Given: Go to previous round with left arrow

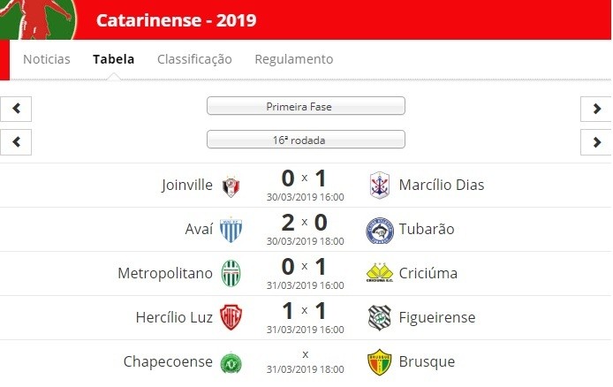Looking at the screenshot, I should (16, 142).
